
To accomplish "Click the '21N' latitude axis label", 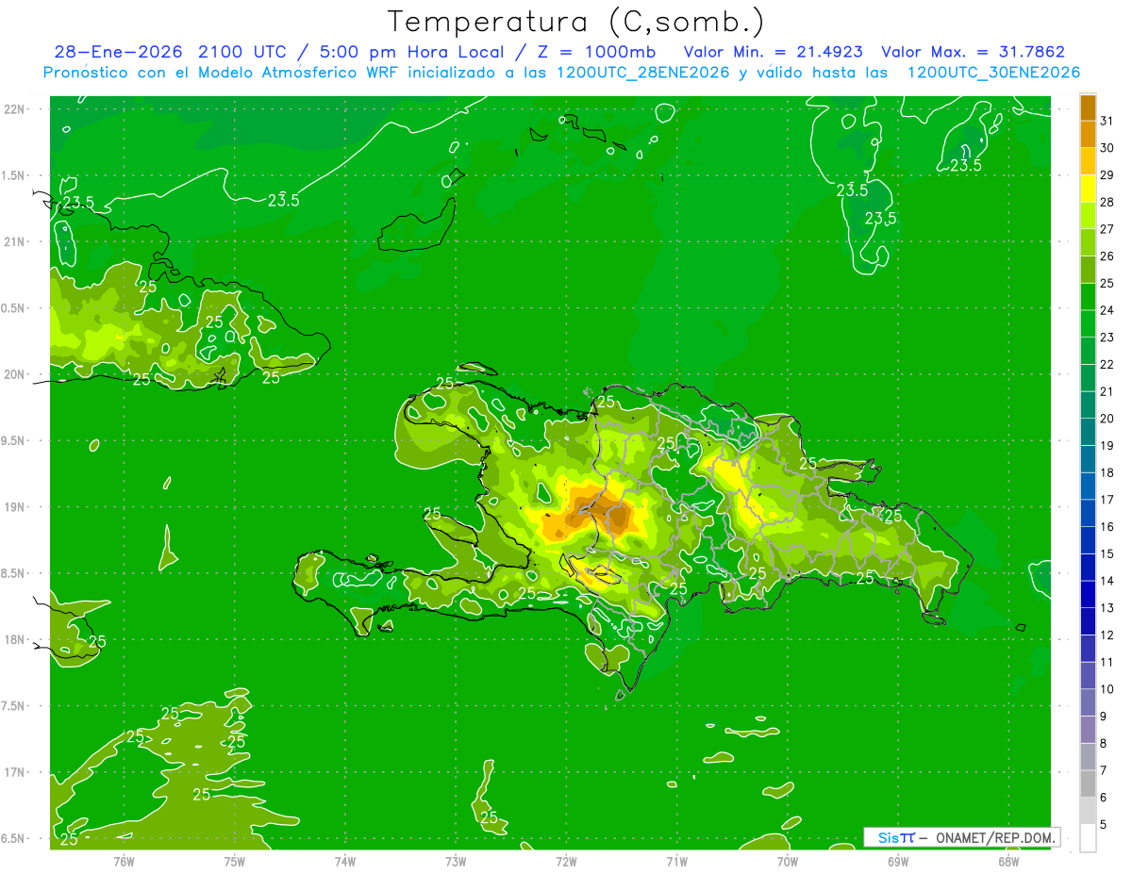I will point(14,242).
